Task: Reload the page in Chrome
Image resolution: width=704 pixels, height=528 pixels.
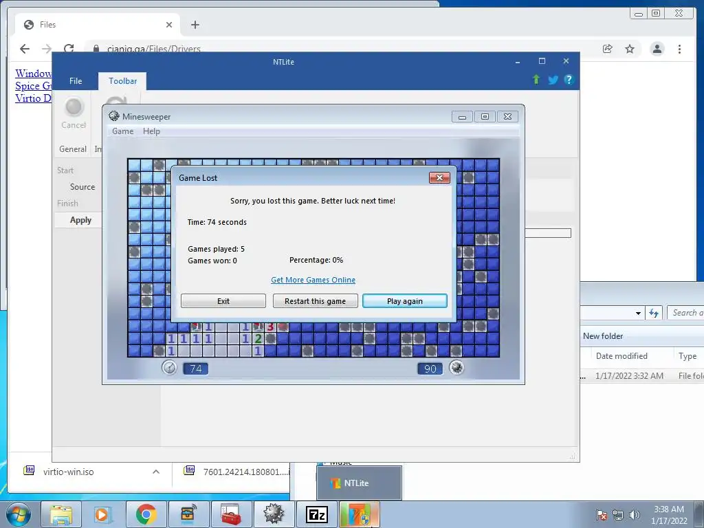Action: coord(69,49)
